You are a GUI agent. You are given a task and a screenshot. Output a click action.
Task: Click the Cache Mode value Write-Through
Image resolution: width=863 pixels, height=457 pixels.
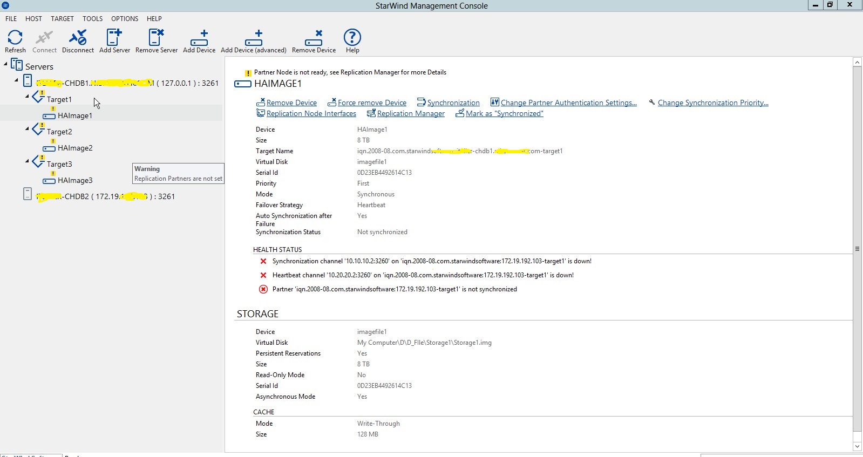[378, 424]
